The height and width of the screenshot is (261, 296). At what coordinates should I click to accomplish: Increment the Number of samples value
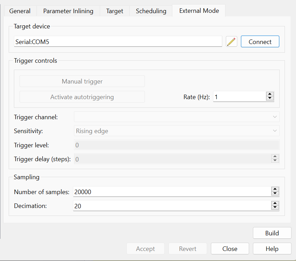(x=275, y=189)
